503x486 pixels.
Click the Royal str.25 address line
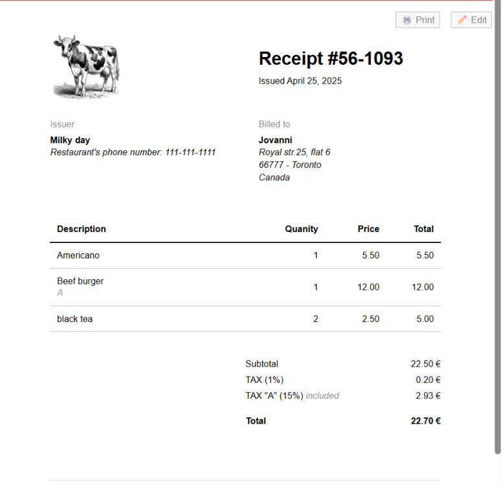pyautogui.click(x=295, y=152)
